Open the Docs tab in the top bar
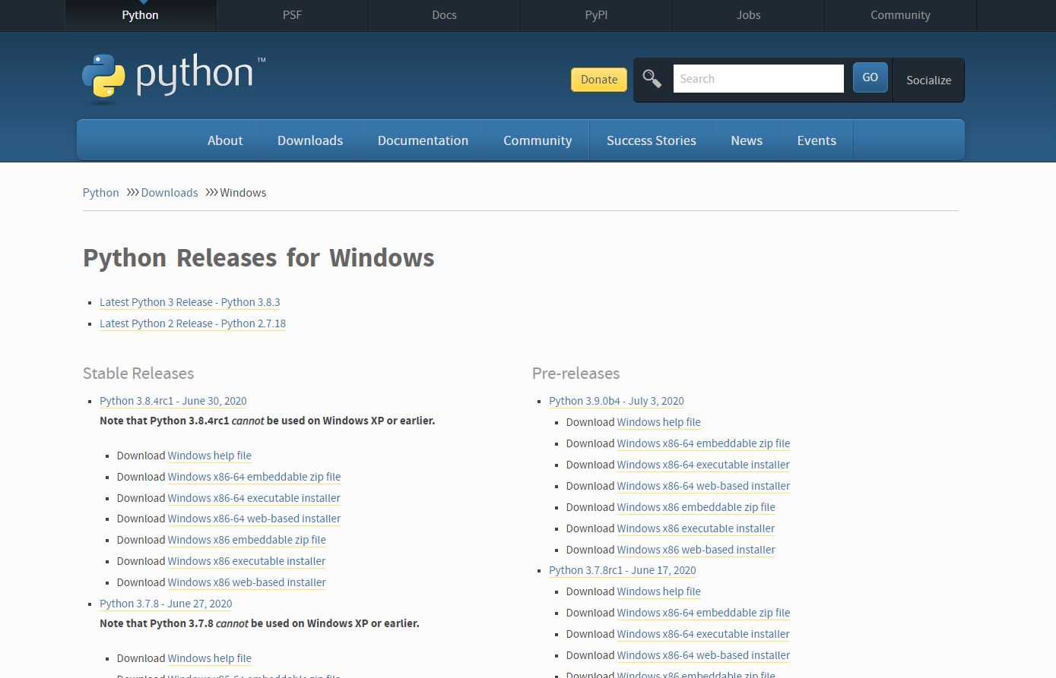Viewport: 1056px width, 678px height. (445, 15)
